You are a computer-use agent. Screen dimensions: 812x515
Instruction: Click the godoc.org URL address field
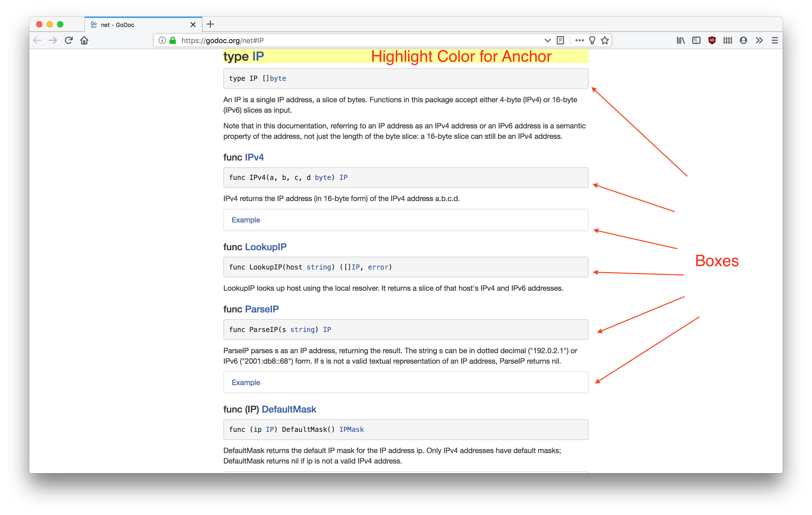coord(337,41)
